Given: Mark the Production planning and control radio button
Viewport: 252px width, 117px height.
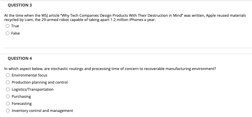Looking at the screenshot, I should [8, 82].
